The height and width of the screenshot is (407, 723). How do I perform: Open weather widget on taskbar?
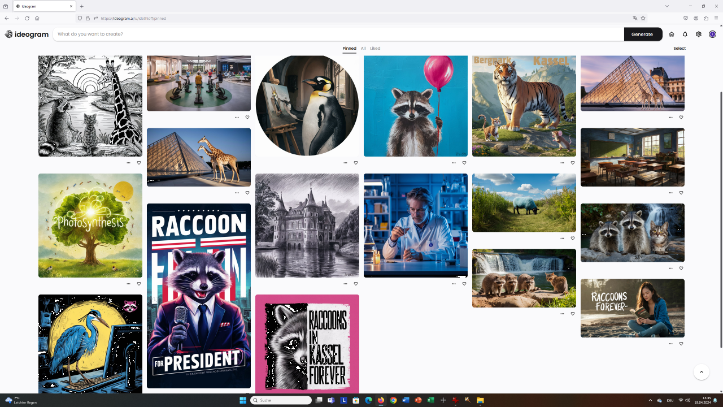21,400
